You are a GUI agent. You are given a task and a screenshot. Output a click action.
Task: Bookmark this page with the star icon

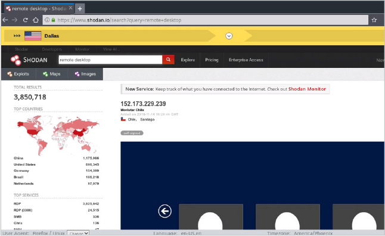[x=374, y=20]
